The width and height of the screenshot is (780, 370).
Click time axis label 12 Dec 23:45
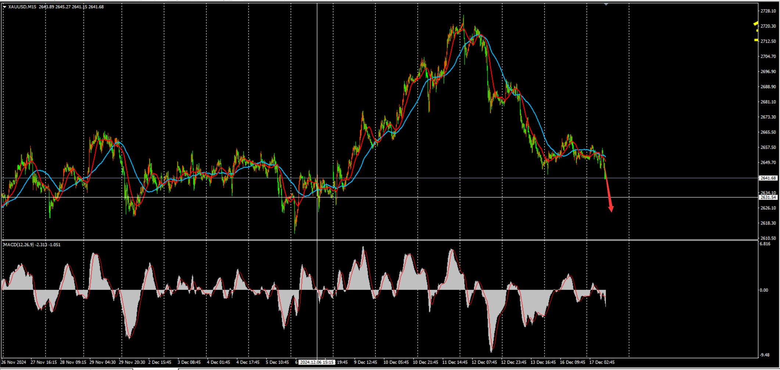point(514,362)
